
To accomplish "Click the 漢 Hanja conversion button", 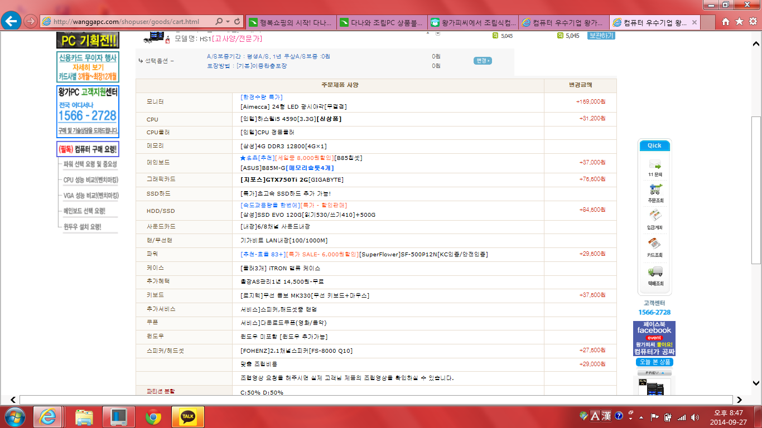I will (x=606, y=416).
